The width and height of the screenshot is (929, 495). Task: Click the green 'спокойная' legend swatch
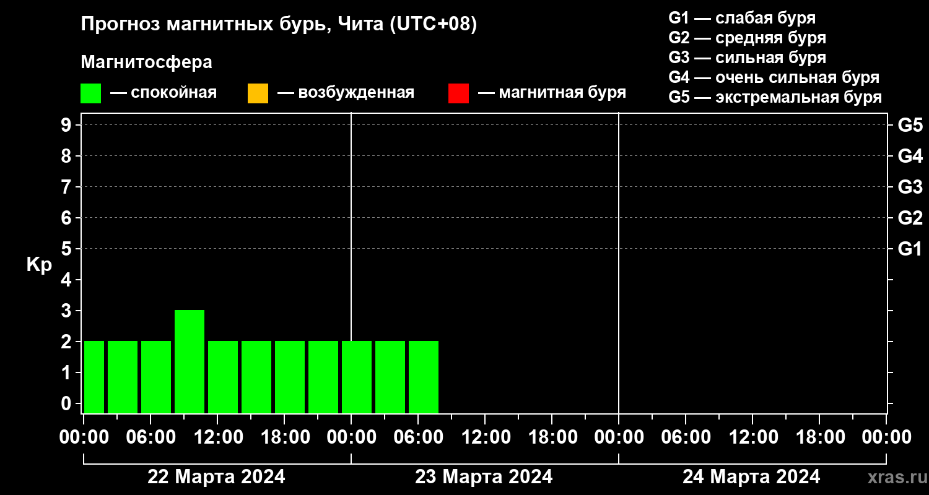tap(90, 93)
